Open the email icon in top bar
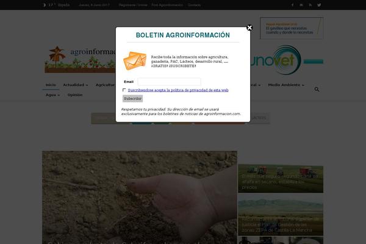The height and width of the screenshot is (244, 366). point(301,5)
